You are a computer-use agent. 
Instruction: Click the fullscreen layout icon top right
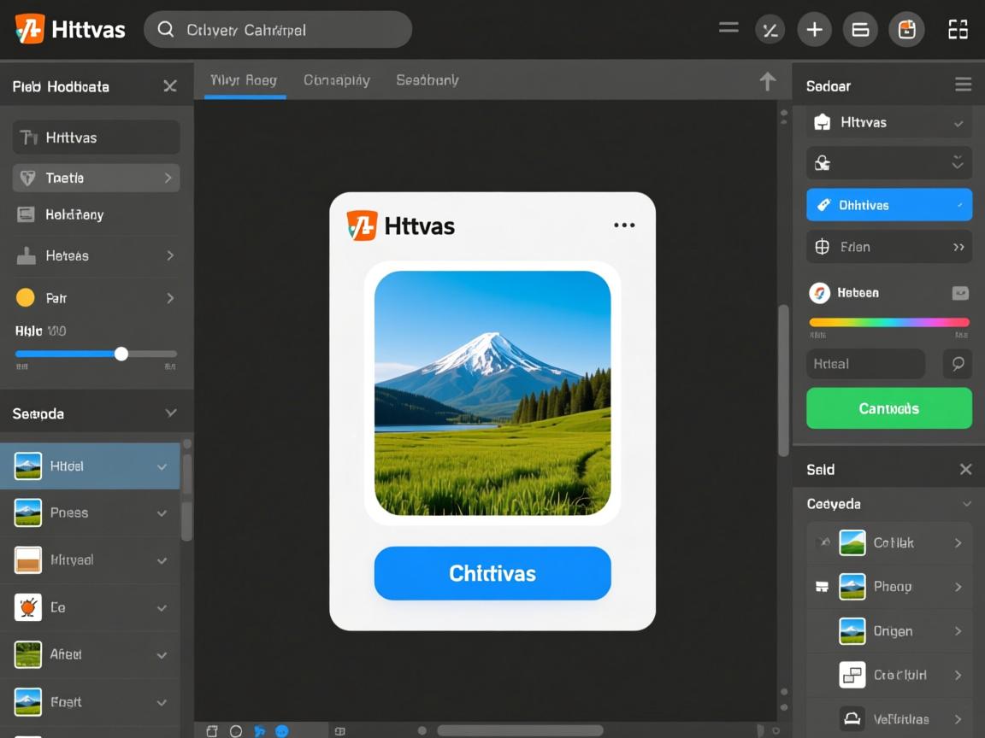point(958,28)
